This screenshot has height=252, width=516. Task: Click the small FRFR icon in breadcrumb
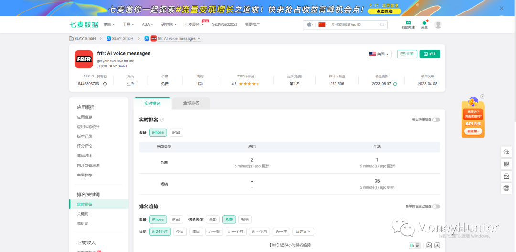coord(153,39)
